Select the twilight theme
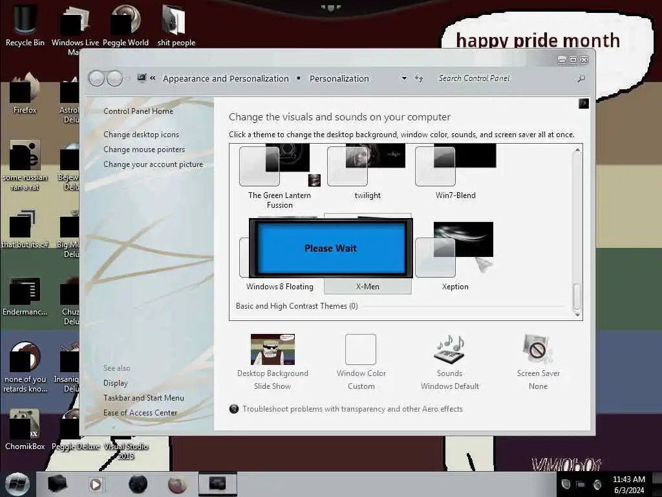Viewport: 662px width, 497px height. click(367, 171)
